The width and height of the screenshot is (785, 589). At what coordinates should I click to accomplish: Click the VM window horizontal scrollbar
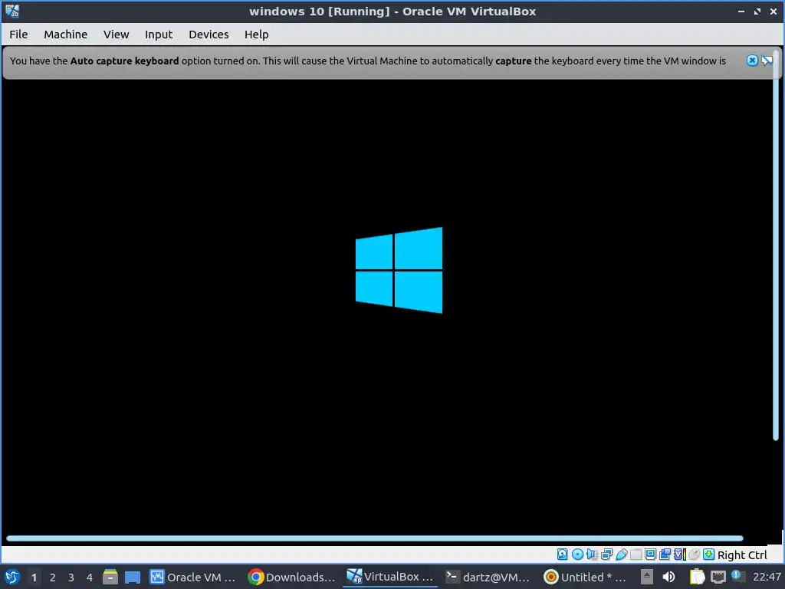coord(374,538)
